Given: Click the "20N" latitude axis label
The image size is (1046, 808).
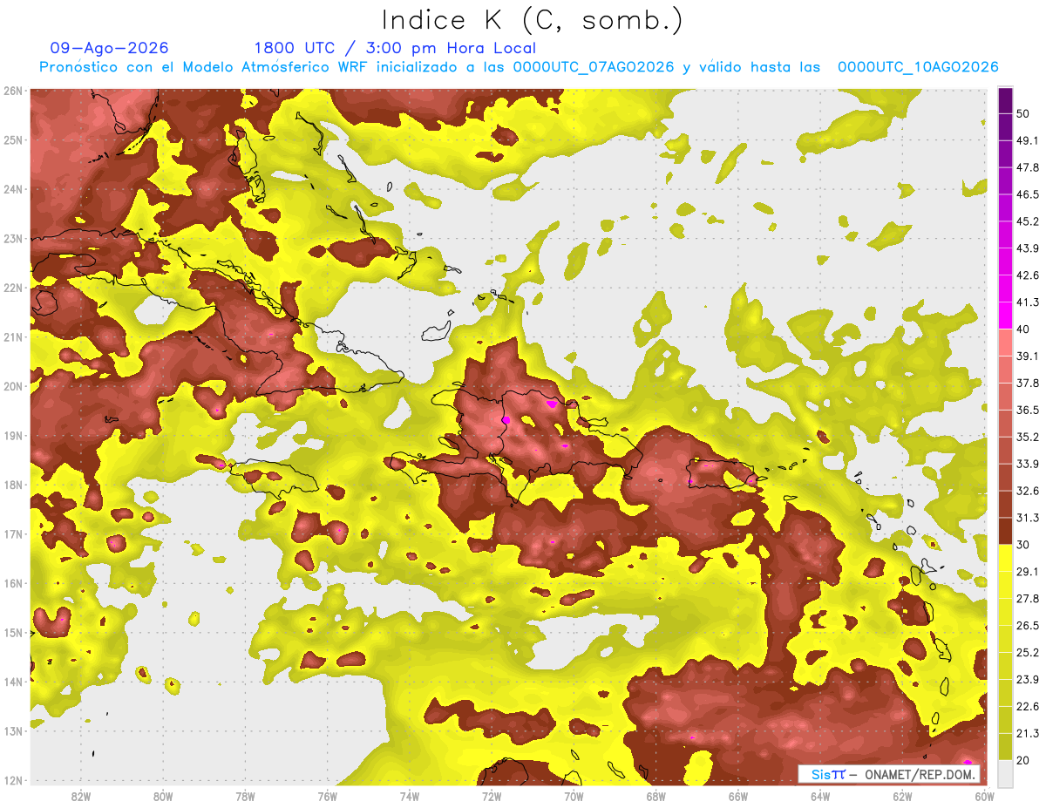Looking at the screenshot, I should click(x=13, y=386).
